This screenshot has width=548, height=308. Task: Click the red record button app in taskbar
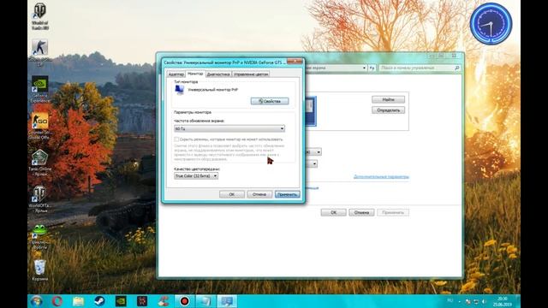tap(185, 301)
